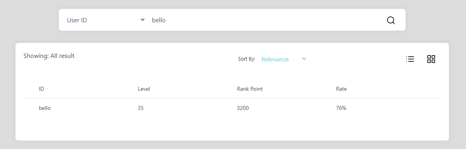Click the Level column header
Image resolution: width=466 pixels, height=149 pixels.
(144, 89)
